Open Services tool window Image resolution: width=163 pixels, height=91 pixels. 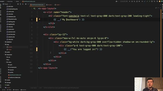click(23, 90)
